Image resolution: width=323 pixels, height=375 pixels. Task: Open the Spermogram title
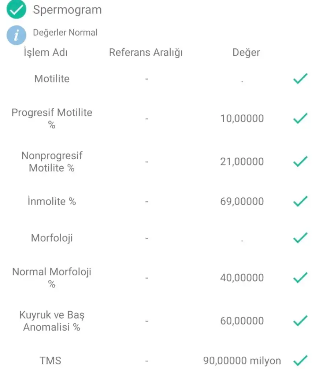pos(67,10)
